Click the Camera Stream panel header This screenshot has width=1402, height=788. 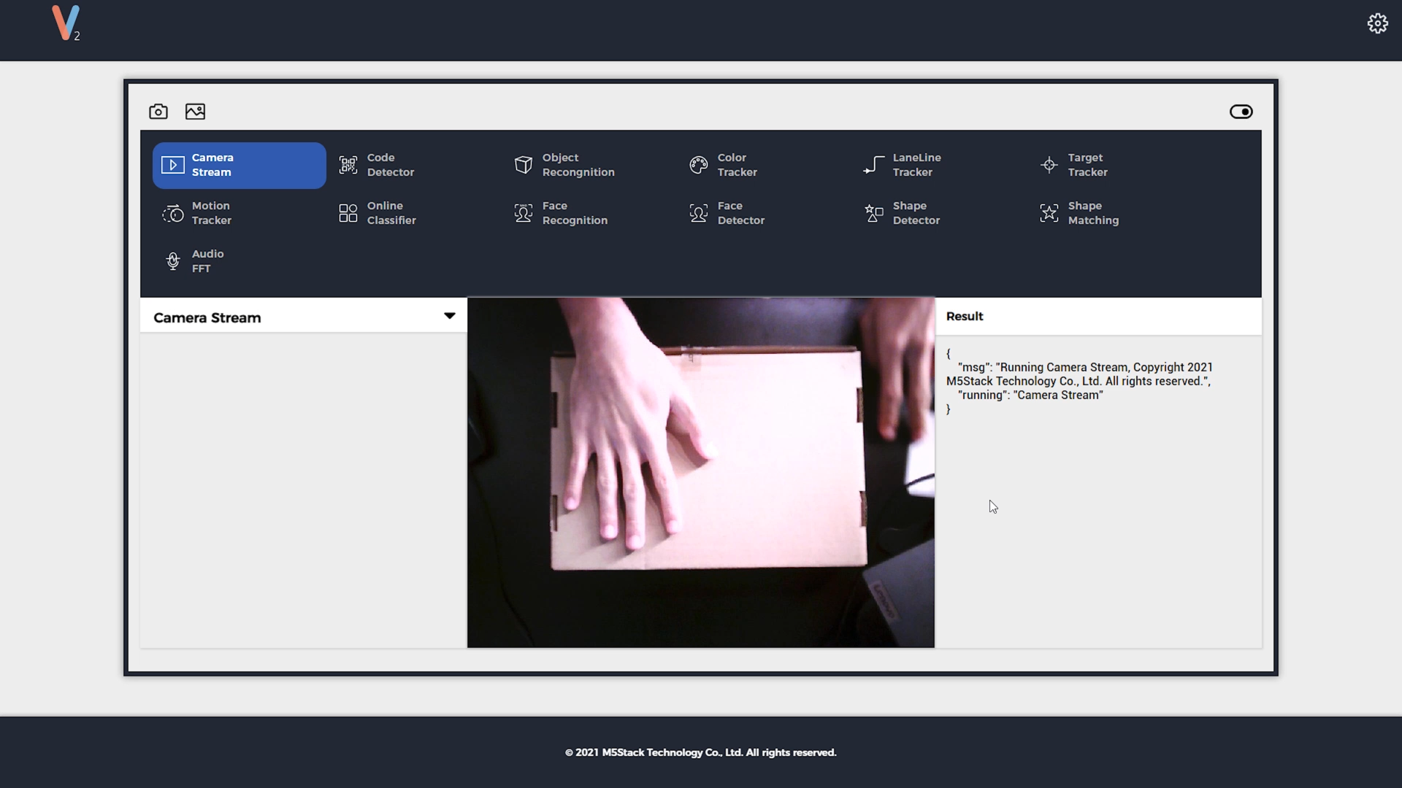coord(207,317)
